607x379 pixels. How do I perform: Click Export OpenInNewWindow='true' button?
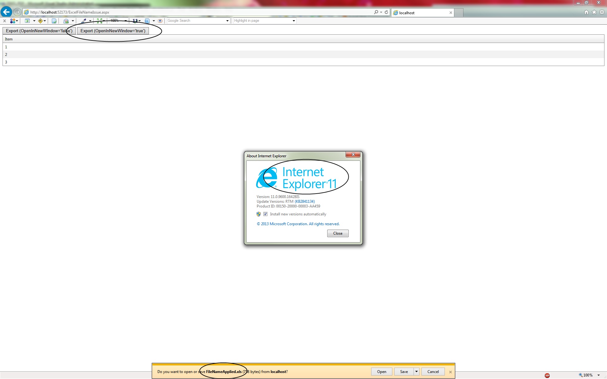pos(113,31)
